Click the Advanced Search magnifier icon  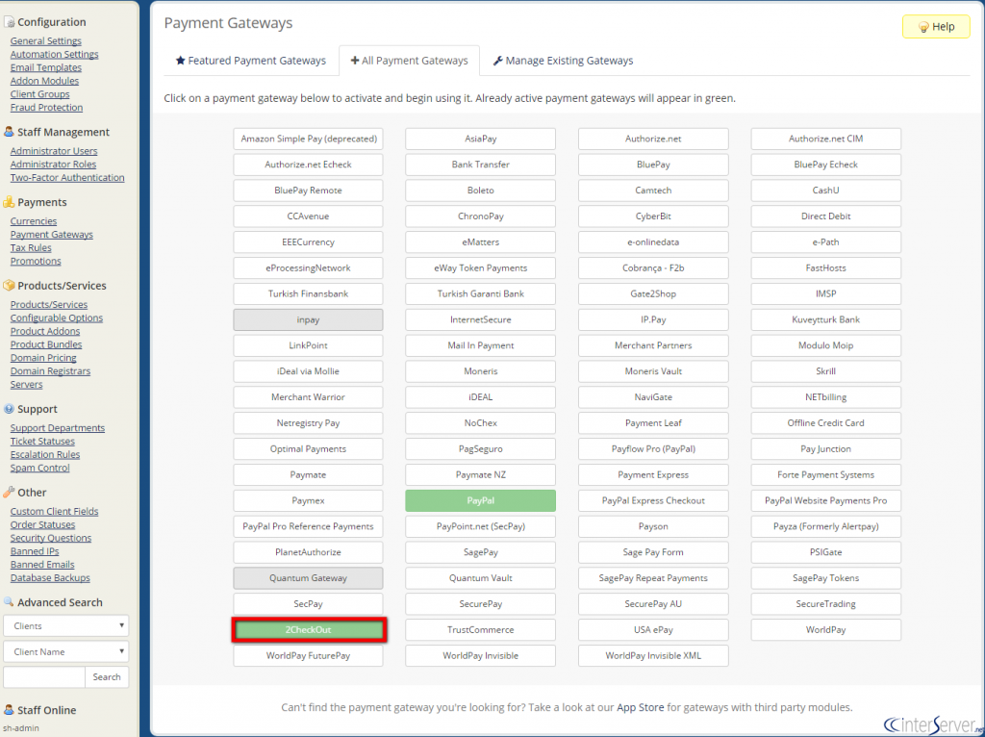click(9, 602)
